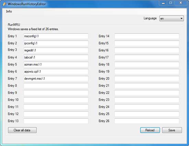Focus the empty Entry 21 field
This screenshot has width=189, height=146.
point(147,86)
